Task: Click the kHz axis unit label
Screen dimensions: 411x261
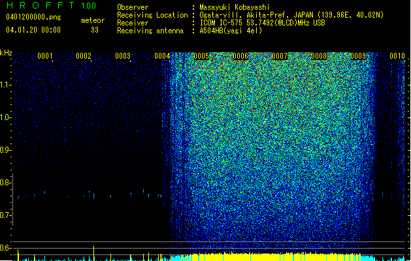Action: [x=6, y=53]
